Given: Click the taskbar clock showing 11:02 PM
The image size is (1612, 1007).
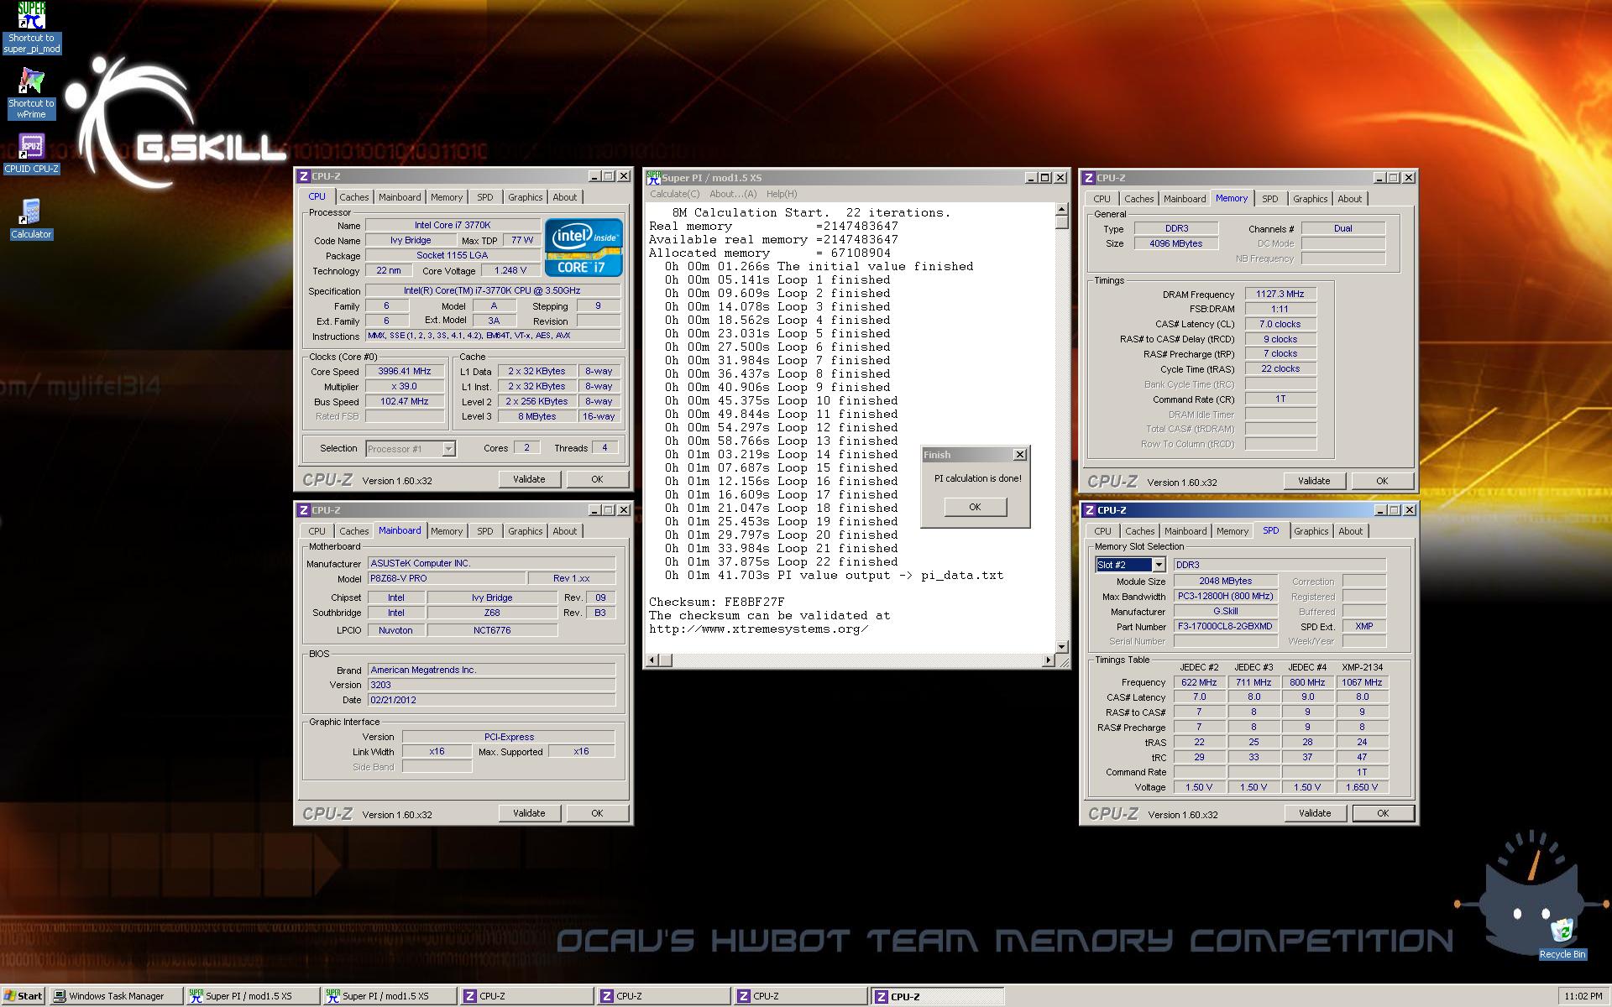Looking at the screenshot, I should 1583,996.
